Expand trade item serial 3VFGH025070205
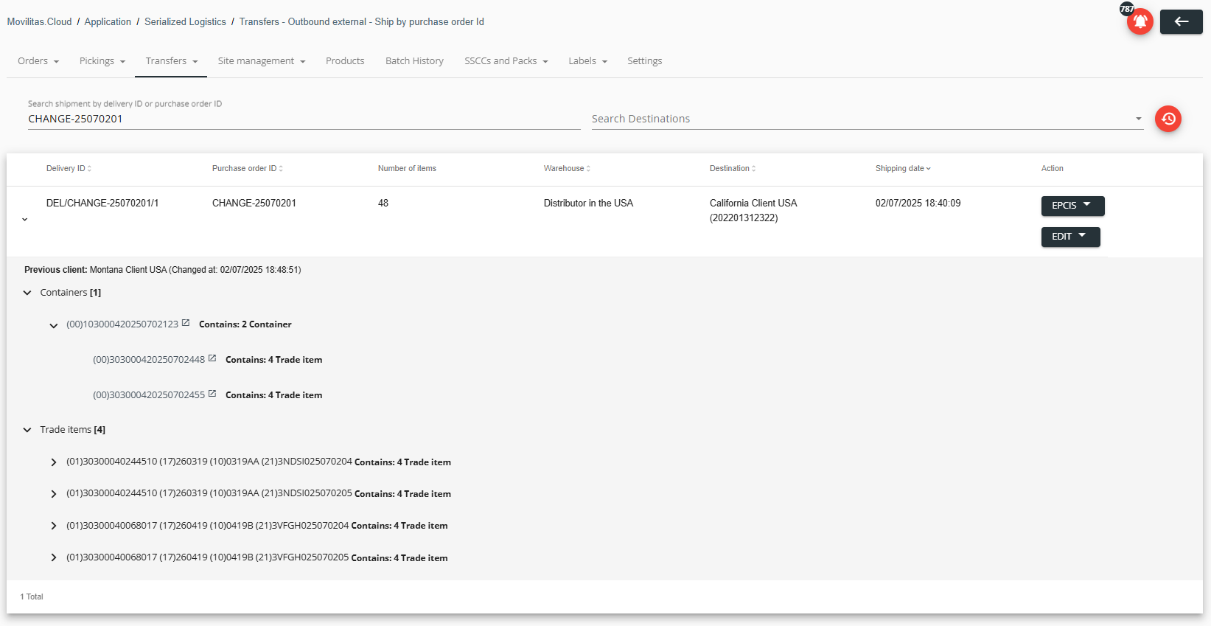This screenshot has width=1211, height=626. 53,558
